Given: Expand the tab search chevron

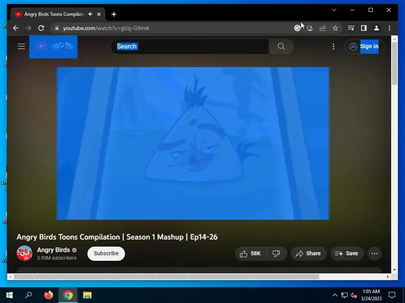Looking at the screenshot, I should [x=334, y=10].
